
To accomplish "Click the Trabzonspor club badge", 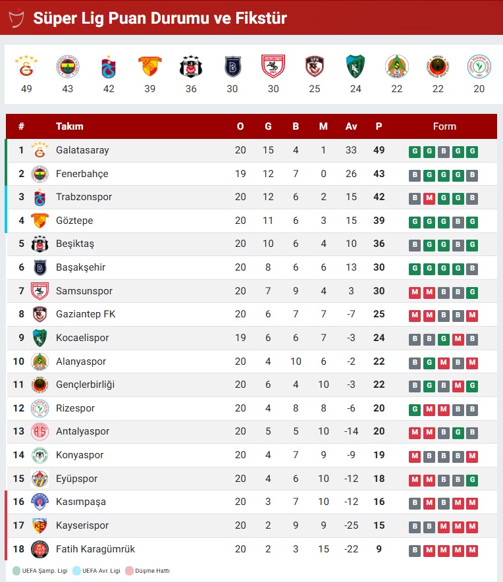I will (40, 198).
